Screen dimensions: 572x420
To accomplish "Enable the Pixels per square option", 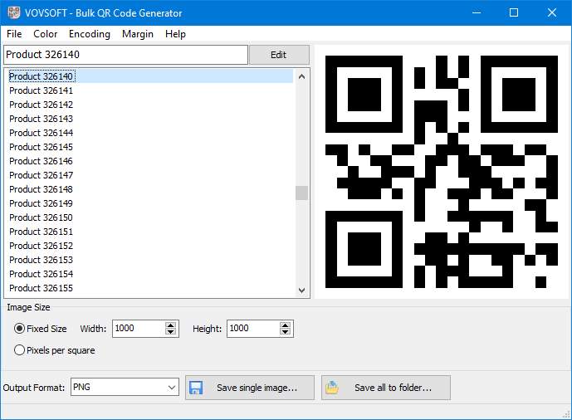I will point(20,350).
